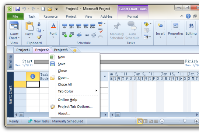Mark task 0% complete
Viewport: 199px width, 134px height.
(65, 26)
